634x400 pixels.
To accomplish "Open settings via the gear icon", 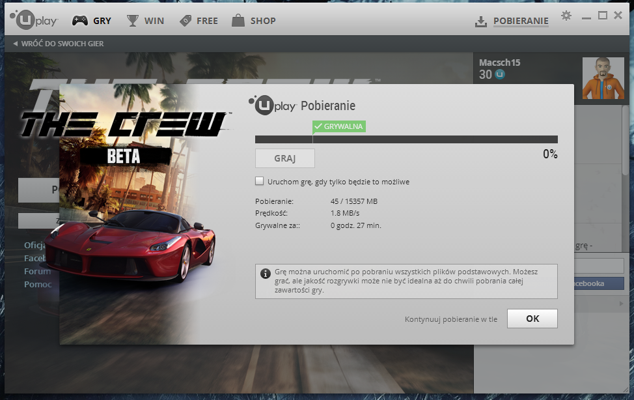I will click(x=566, y=16).
